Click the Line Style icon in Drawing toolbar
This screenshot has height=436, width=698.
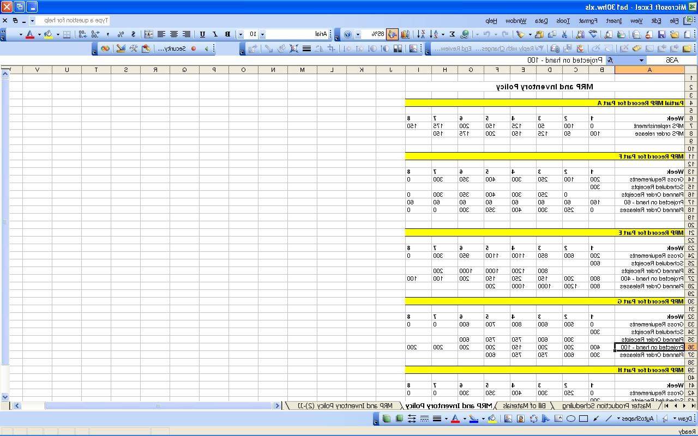coord(437,419)
